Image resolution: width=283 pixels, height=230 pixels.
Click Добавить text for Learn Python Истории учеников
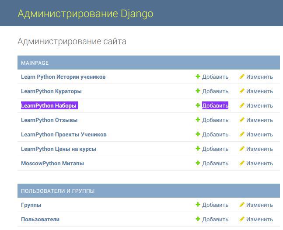(x=215, y=77)
